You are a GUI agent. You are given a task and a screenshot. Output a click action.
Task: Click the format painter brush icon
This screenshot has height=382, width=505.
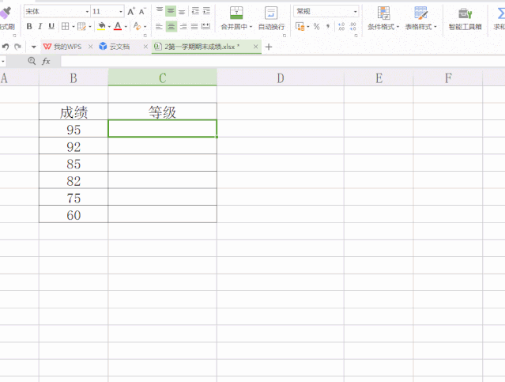tap(6, 13)
